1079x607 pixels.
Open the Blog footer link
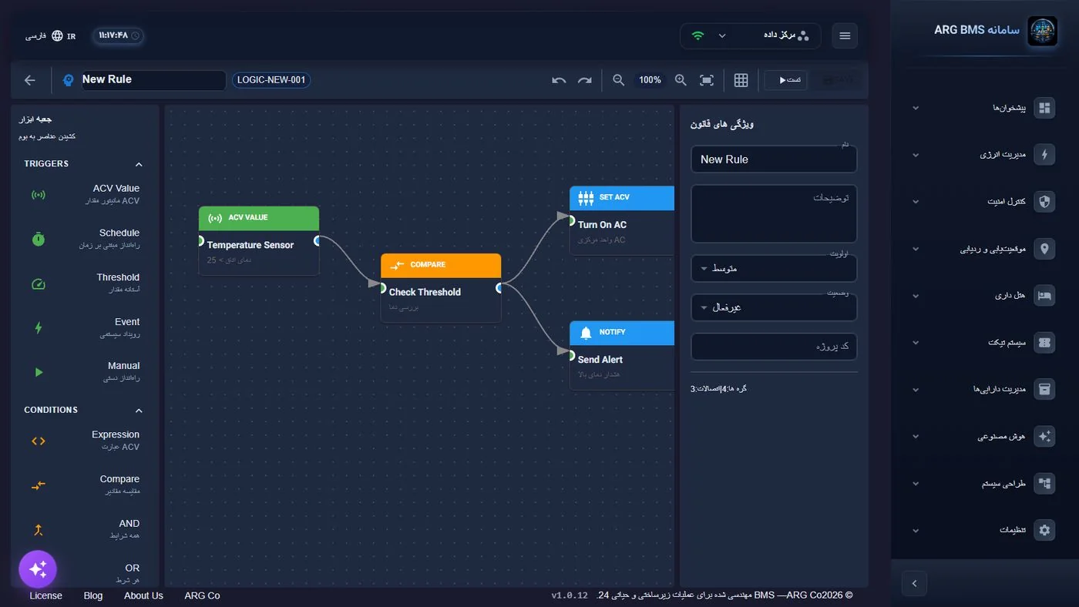click(x=93, y=595)
